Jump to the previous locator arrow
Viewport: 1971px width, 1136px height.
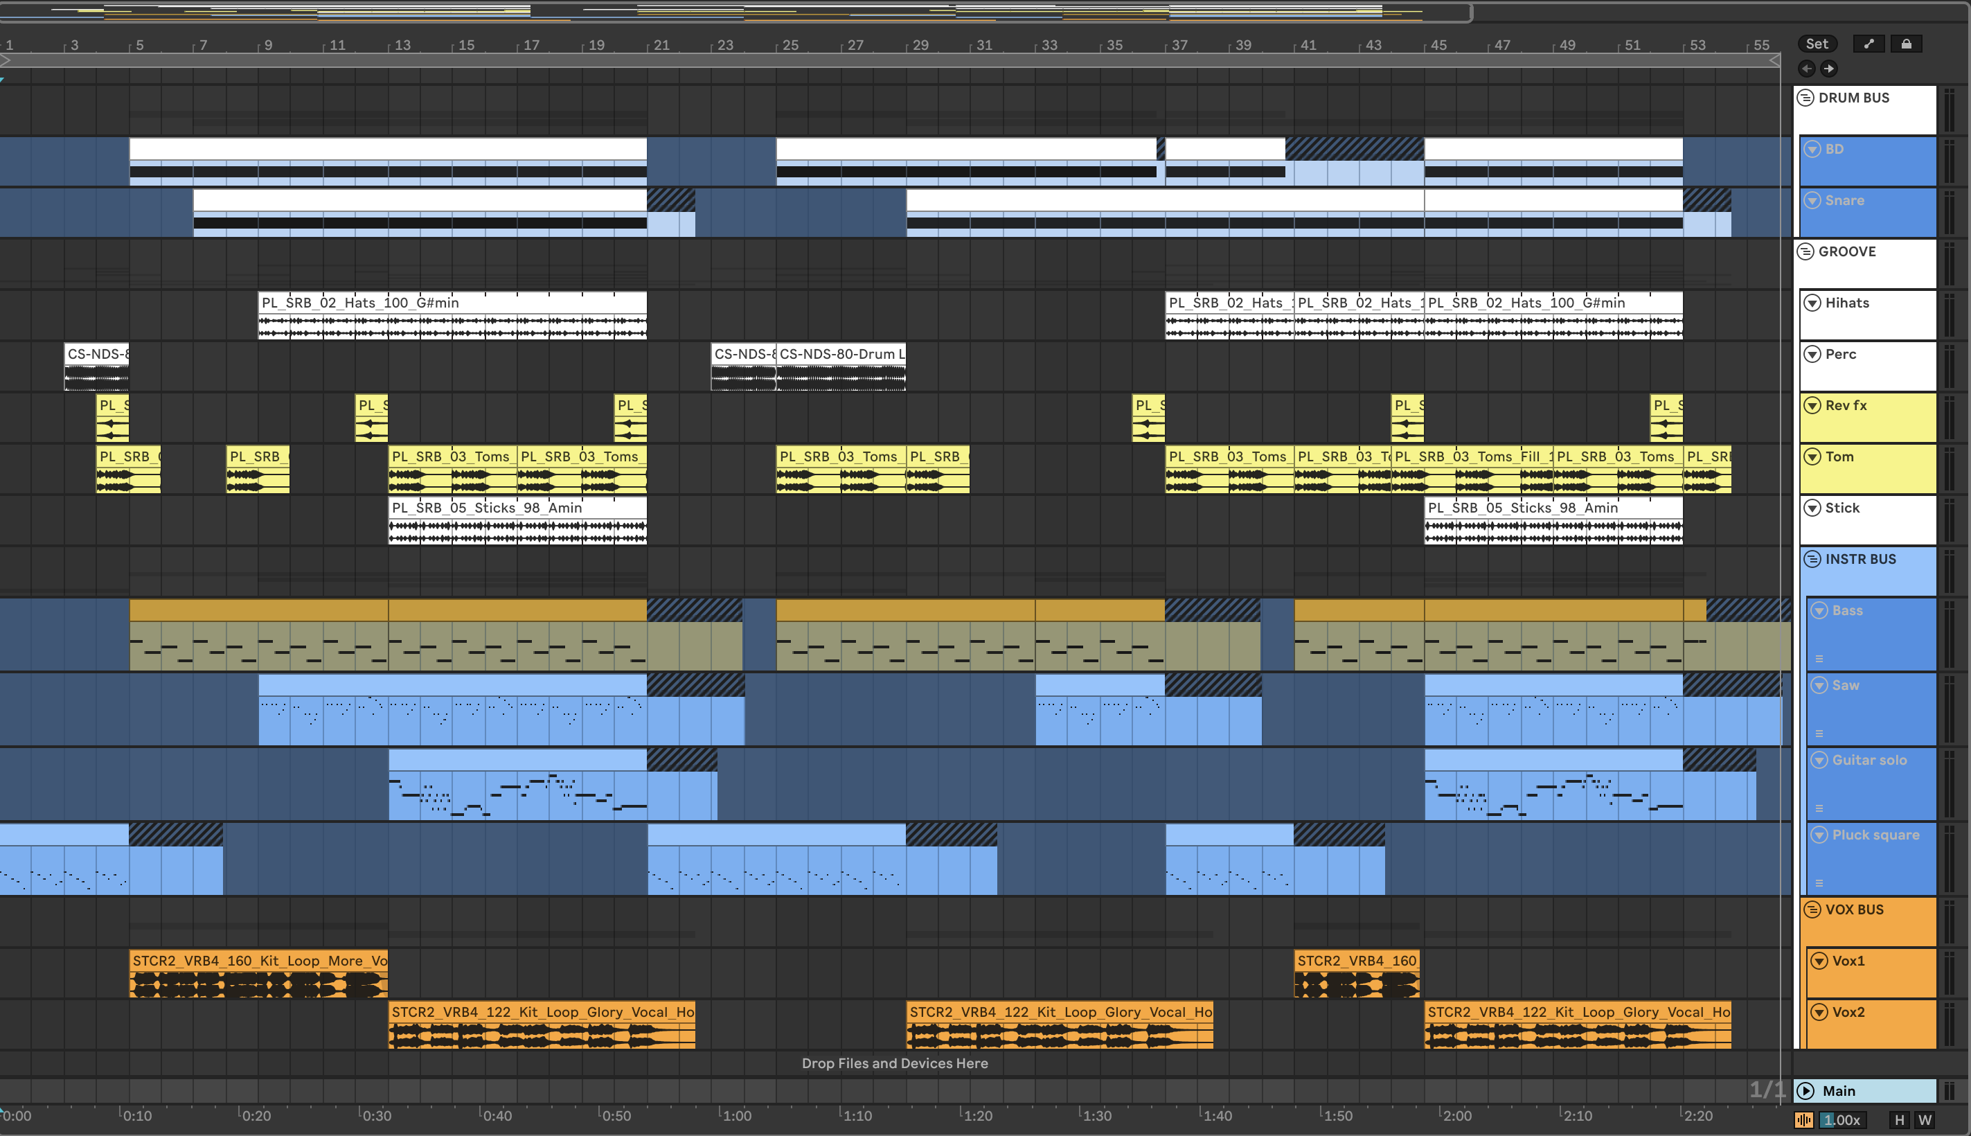[1806, 69]
